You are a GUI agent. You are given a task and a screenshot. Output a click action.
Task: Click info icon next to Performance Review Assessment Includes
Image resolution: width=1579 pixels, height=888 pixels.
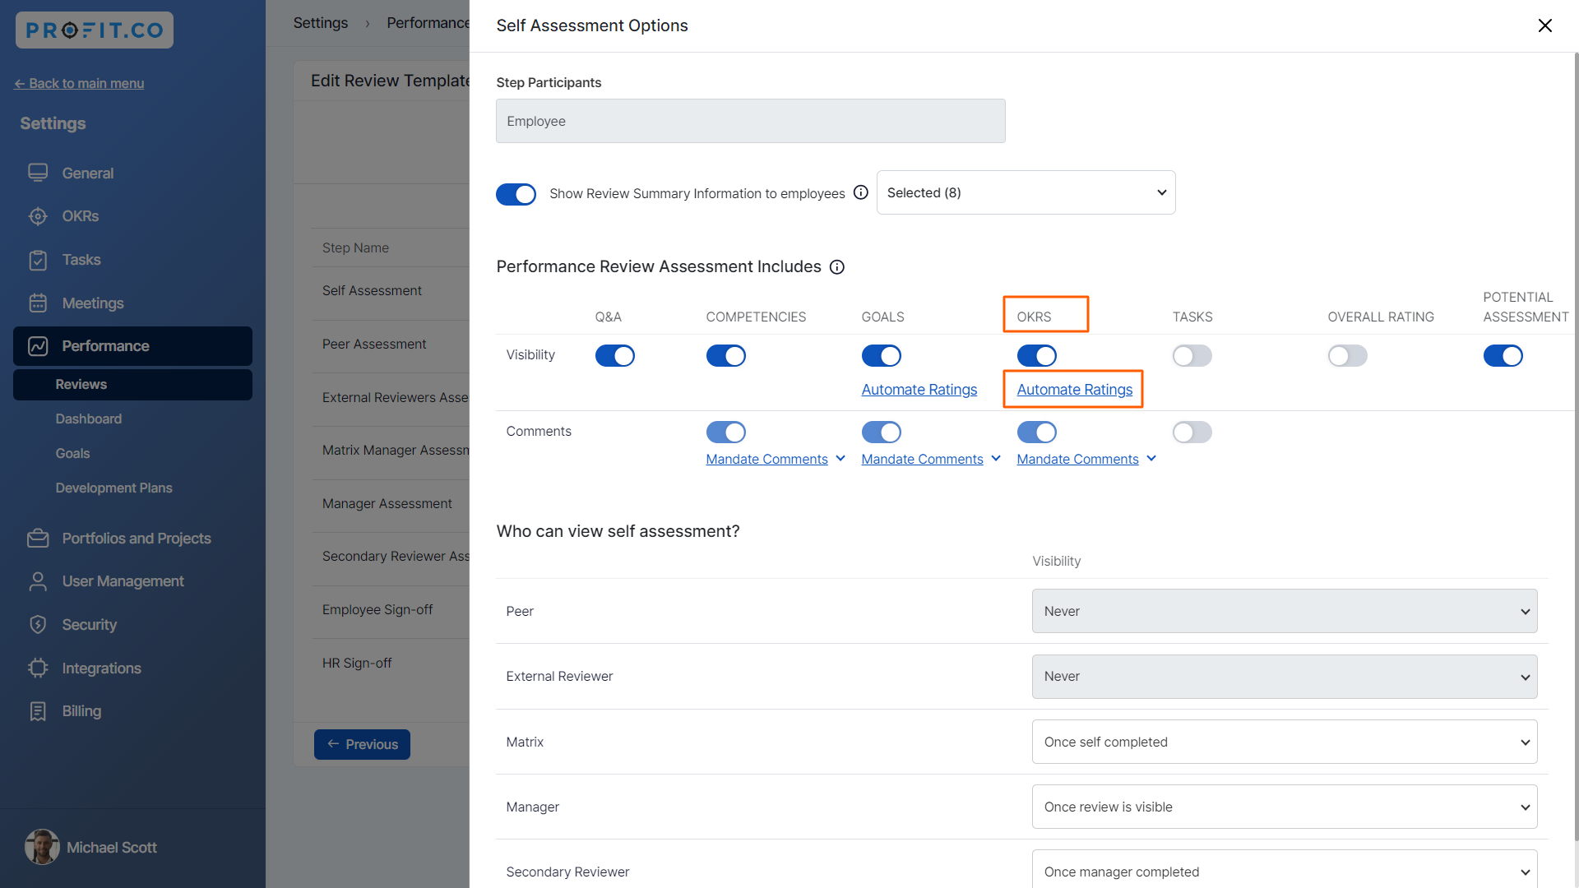[x=836, y=267]
